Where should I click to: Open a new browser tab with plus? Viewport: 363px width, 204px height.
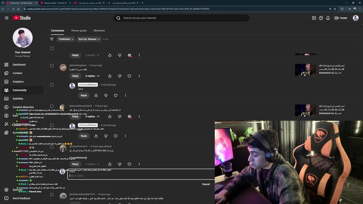tap(142, 3)
